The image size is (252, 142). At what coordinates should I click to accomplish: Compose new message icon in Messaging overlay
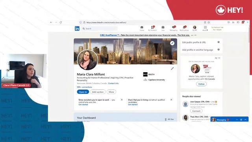point(241,120)
